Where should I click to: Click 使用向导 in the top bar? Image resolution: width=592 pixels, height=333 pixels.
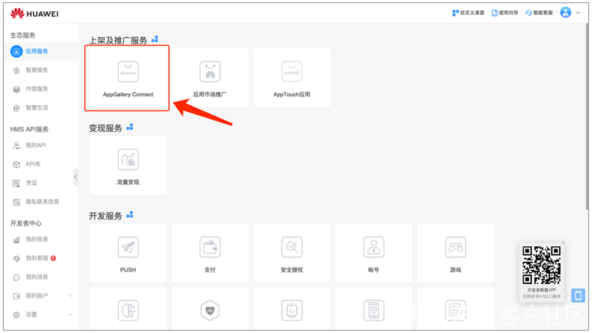coord(505,13)
